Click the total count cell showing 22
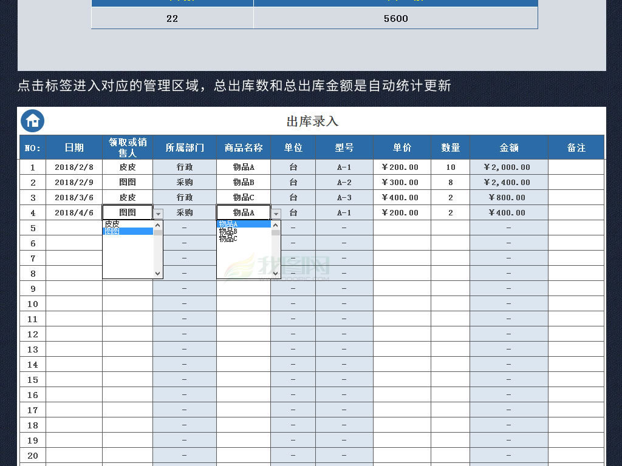 coord(172,18)
